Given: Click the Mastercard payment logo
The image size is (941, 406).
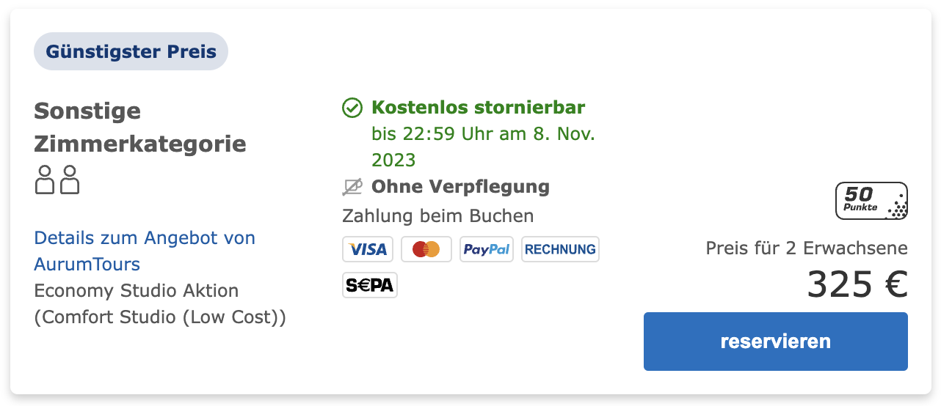Looking at the screenshot, I should tap(426, 249).
